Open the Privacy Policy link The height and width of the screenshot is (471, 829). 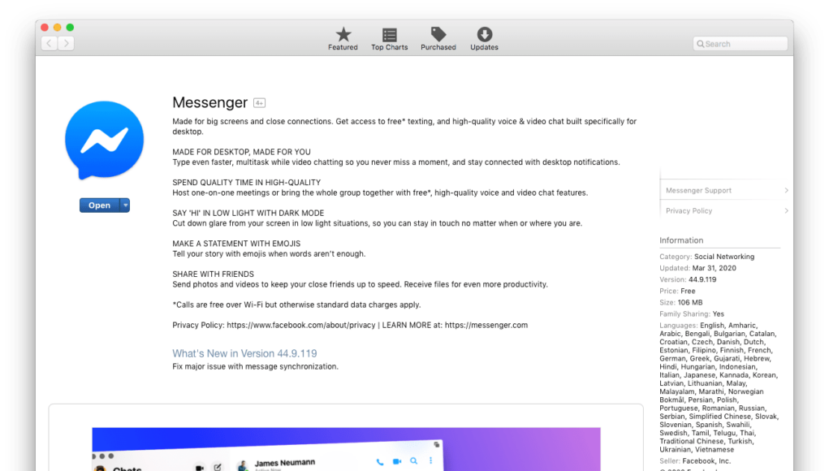[x=689, y=210]
